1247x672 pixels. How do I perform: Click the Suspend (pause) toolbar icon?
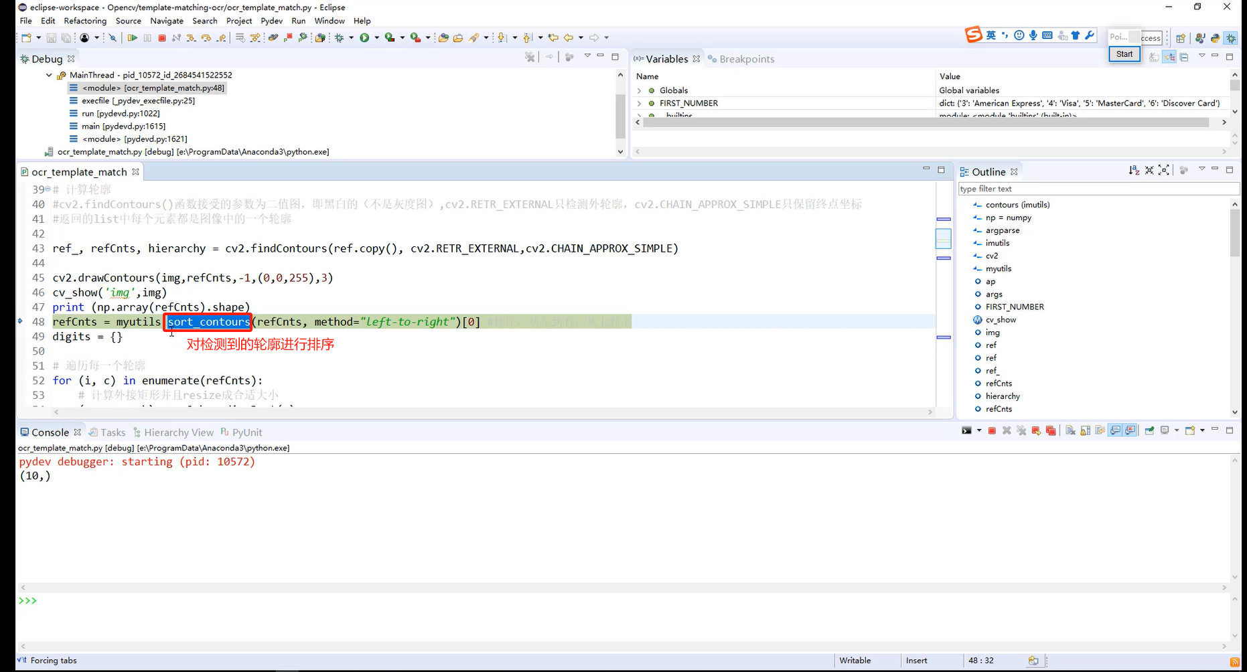(x=147, y=37)
